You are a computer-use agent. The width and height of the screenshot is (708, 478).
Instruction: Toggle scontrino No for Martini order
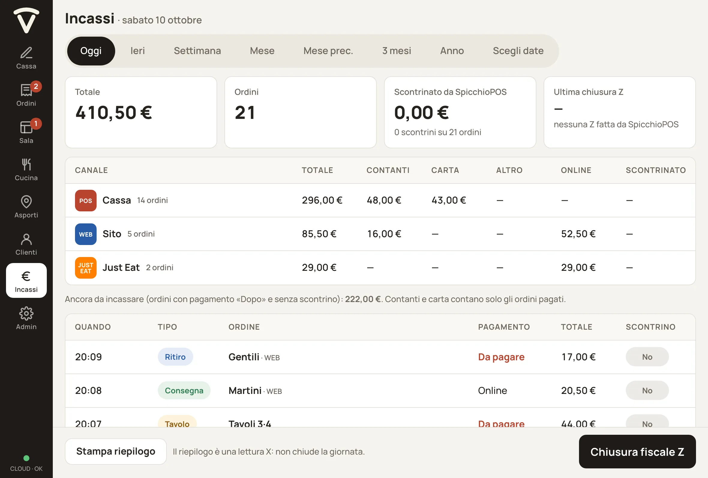647,391
